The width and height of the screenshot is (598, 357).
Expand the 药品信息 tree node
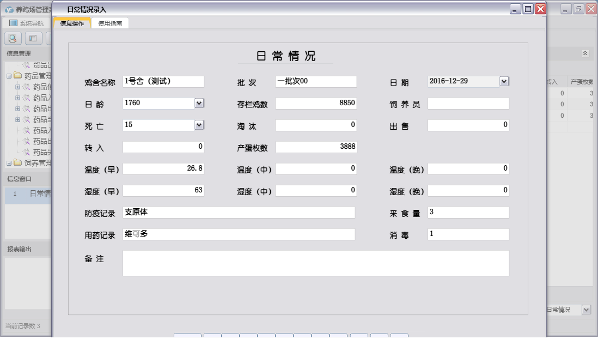(17, 87)
